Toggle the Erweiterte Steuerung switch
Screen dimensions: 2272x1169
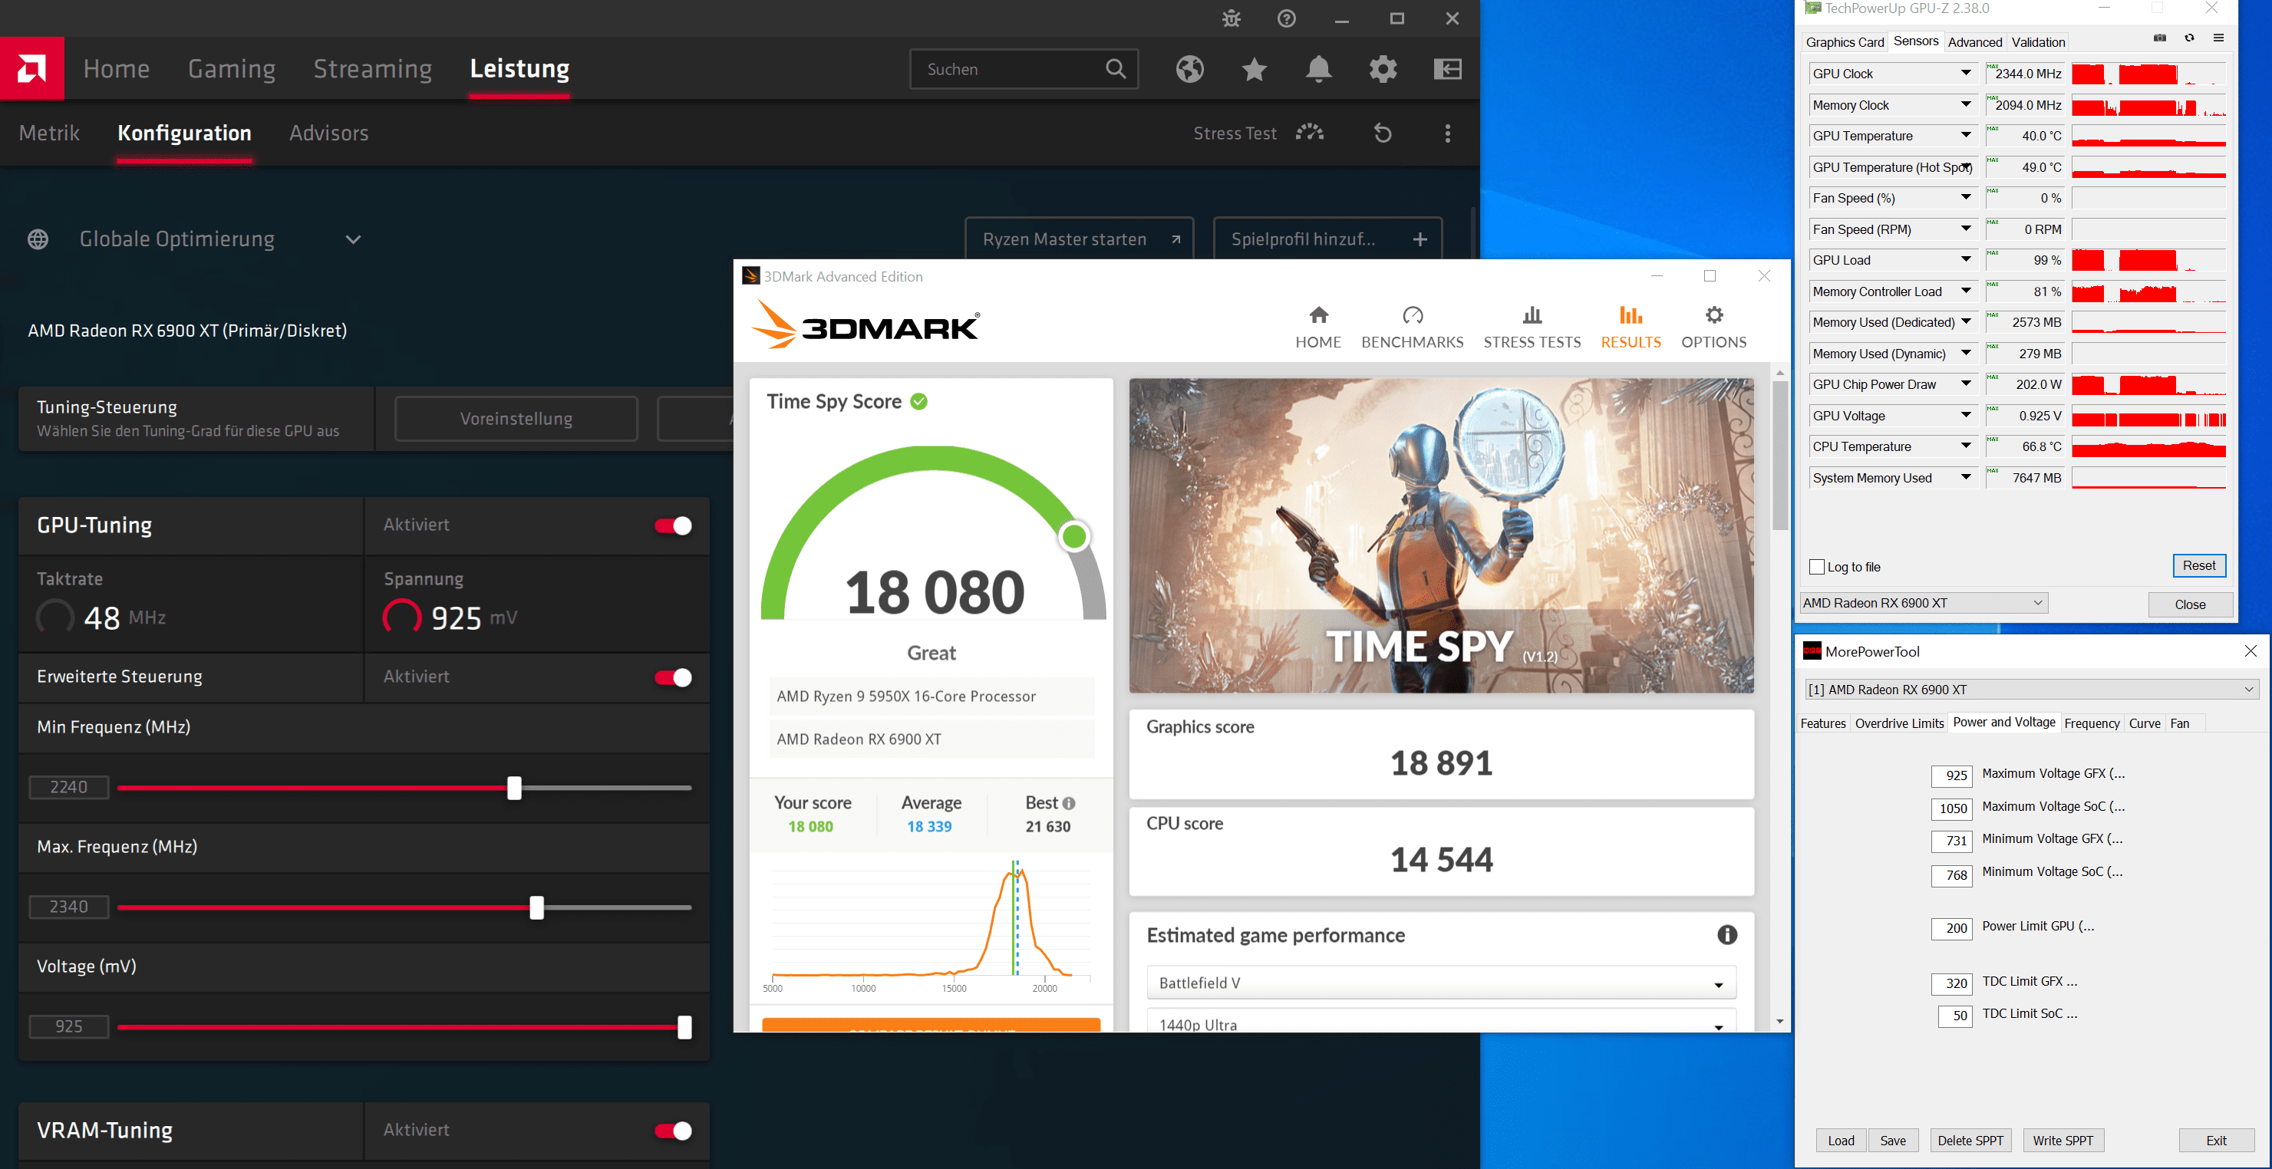click(673, 677)
